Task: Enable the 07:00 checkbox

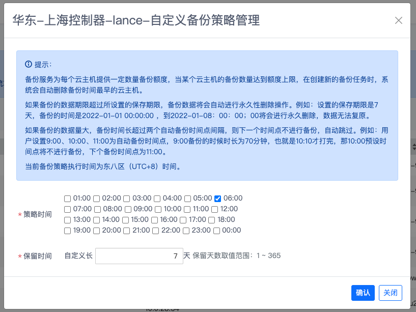Action: click(x=68, y=209)
